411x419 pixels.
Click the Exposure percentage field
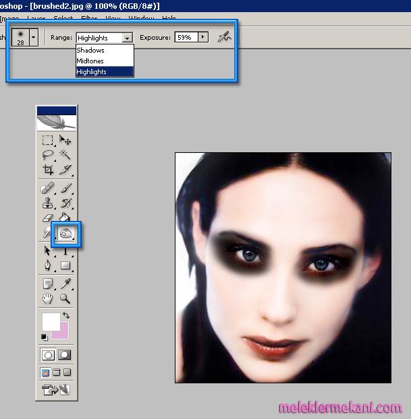coord(186,38)
